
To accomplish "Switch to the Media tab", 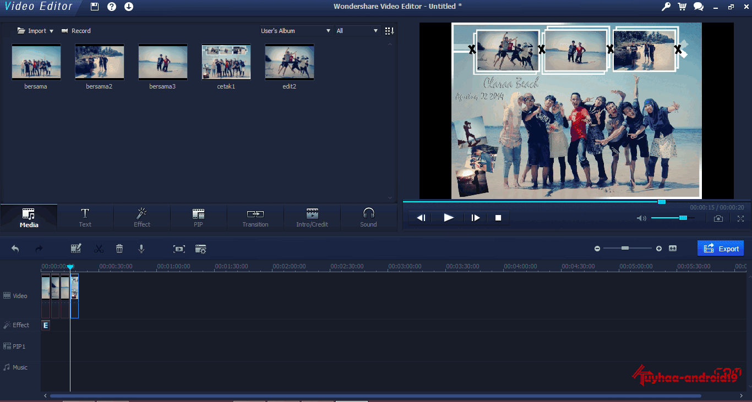I will pos(29,218).
